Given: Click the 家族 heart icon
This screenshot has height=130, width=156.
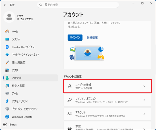Looking at the screenshot, I should point(70,129).
